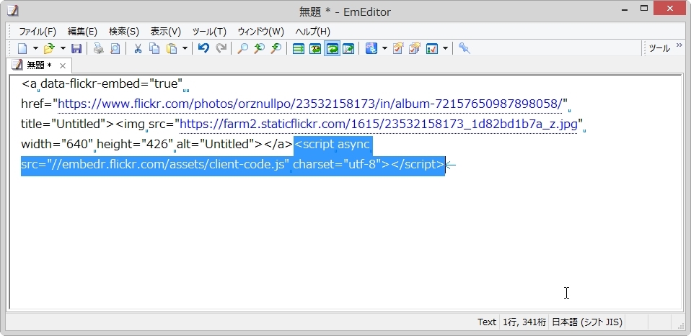Click the EmEditor title bar app icon

tap(13, 11)
